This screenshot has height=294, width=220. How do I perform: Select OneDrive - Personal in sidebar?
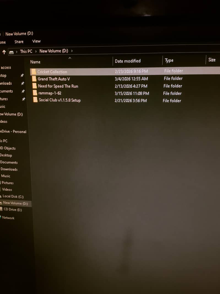pyautogui.click(x=13, y=132)
